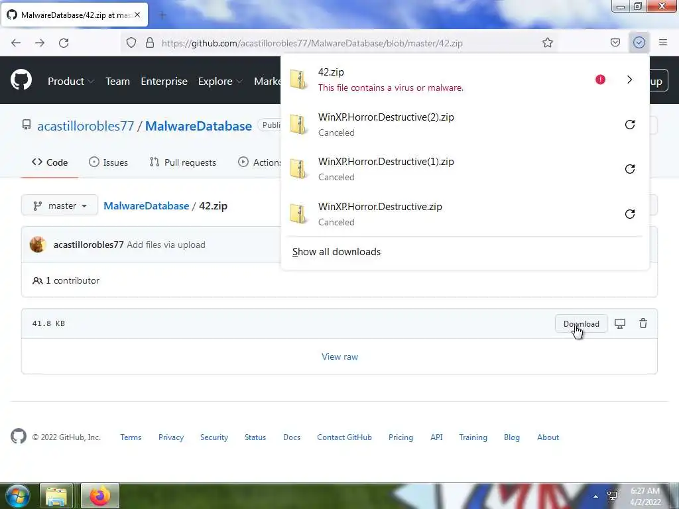This screenshot has width=679, height=509.
Task: Click the footer GitHub logo
Action: [19, 436]
